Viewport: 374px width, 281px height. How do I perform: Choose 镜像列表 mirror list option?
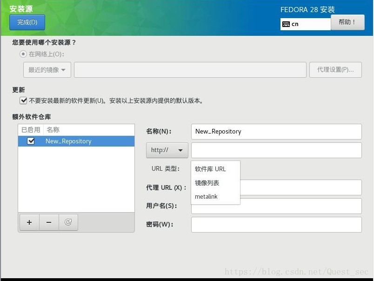click(x=215, y=183)
